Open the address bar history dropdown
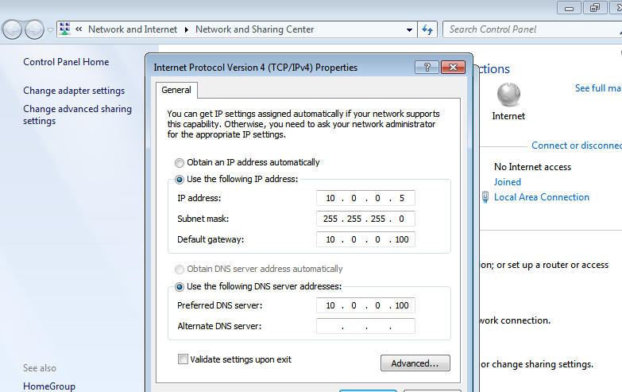The image size is (622, 392). pos(409,29)
